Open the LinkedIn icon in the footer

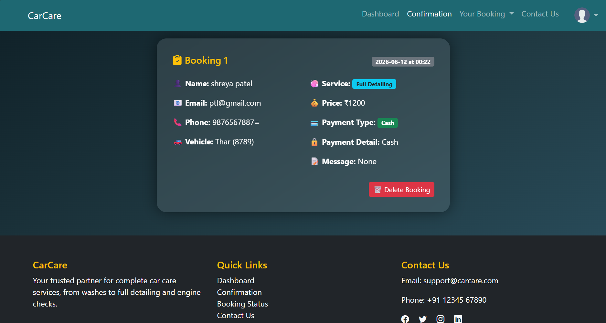tap(458, 319)
